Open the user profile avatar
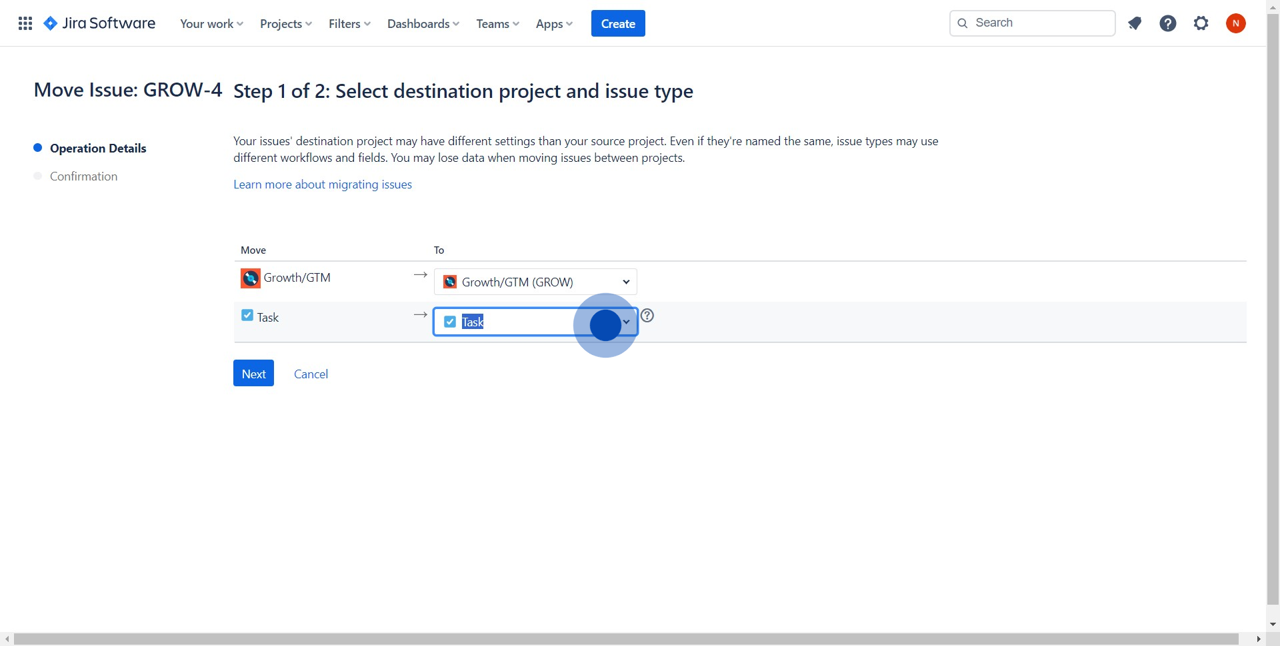Image resolution: width=1280 pixels, height=646 pixels. (x=1235, y=23)
